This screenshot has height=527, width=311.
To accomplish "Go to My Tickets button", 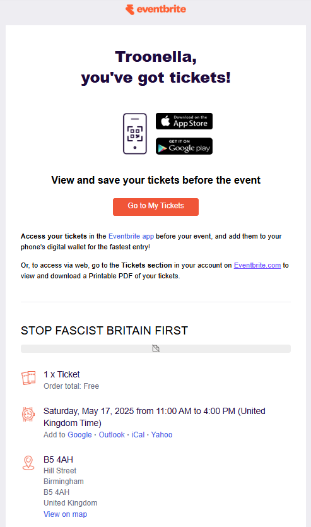I will pos(156,207).
